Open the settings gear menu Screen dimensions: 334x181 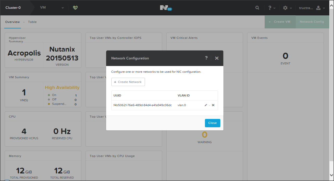pyautogui.click(x=285, y=8)
